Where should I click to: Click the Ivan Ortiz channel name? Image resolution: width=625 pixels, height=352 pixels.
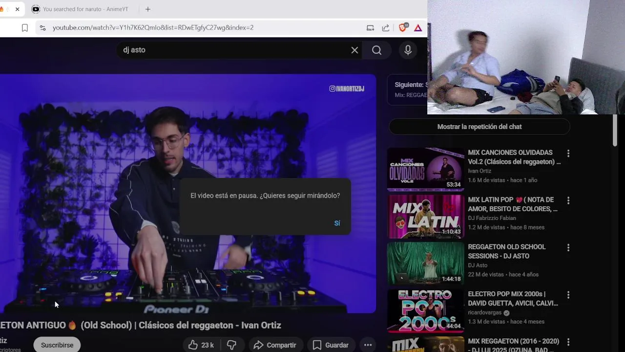[479, 171]
